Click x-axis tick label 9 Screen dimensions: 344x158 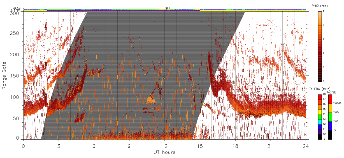coord(129,146)
